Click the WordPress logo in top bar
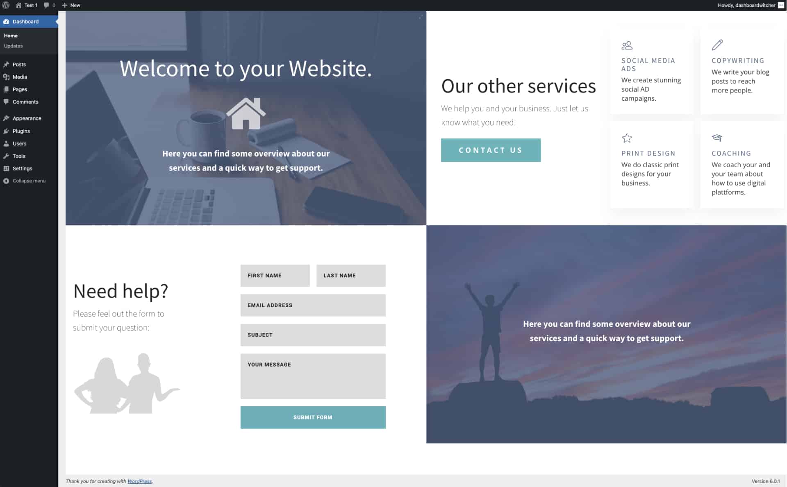 point(6,5)
